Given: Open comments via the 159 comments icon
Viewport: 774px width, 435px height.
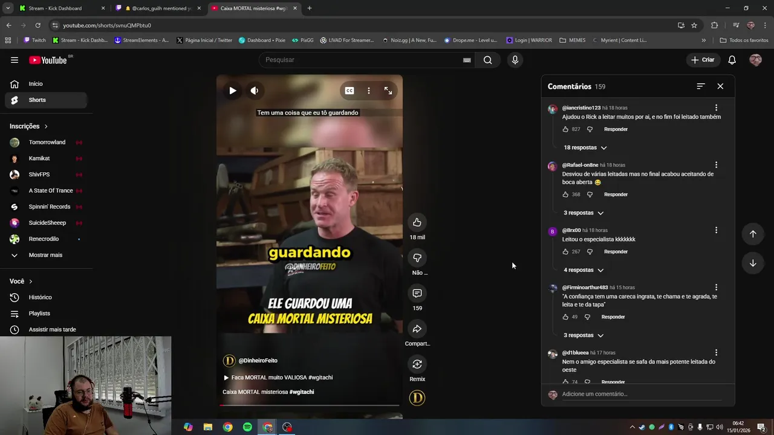Looking at the screenshot, I should pos(417,293).
